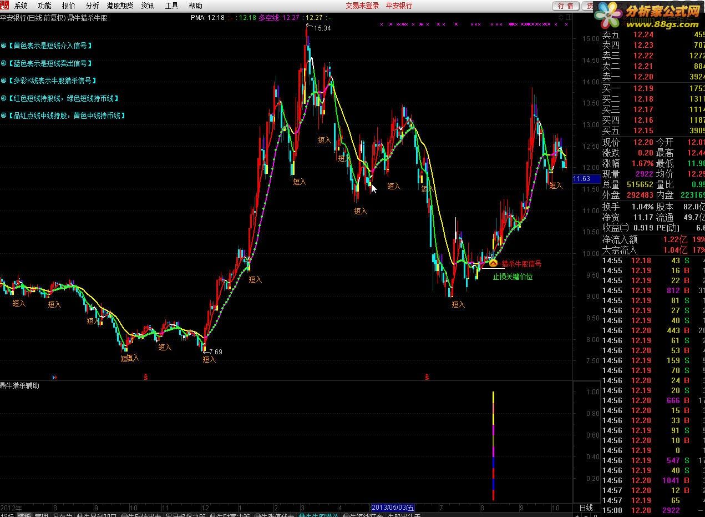This screenshot has width=705, height=517.
Task: Click the 净资 11.17 value
Action: [x=643, y=217]
